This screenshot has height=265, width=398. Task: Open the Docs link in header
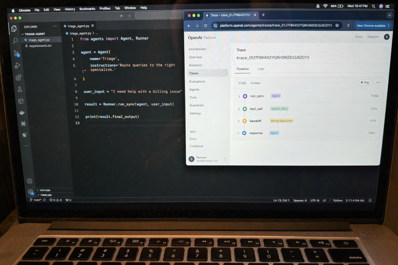coord(358,37)
